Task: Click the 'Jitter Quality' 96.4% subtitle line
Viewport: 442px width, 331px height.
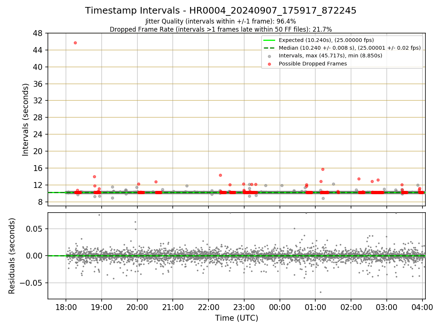Action: [x=221, y=21]
